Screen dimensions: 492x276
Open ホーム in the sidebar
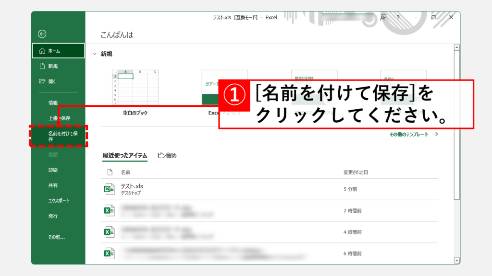click(x=54, y=50)
